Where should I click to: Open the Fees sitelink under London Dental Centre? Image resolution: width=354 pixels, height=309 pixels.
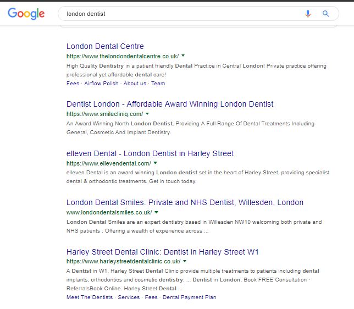(x=73, y=84)
